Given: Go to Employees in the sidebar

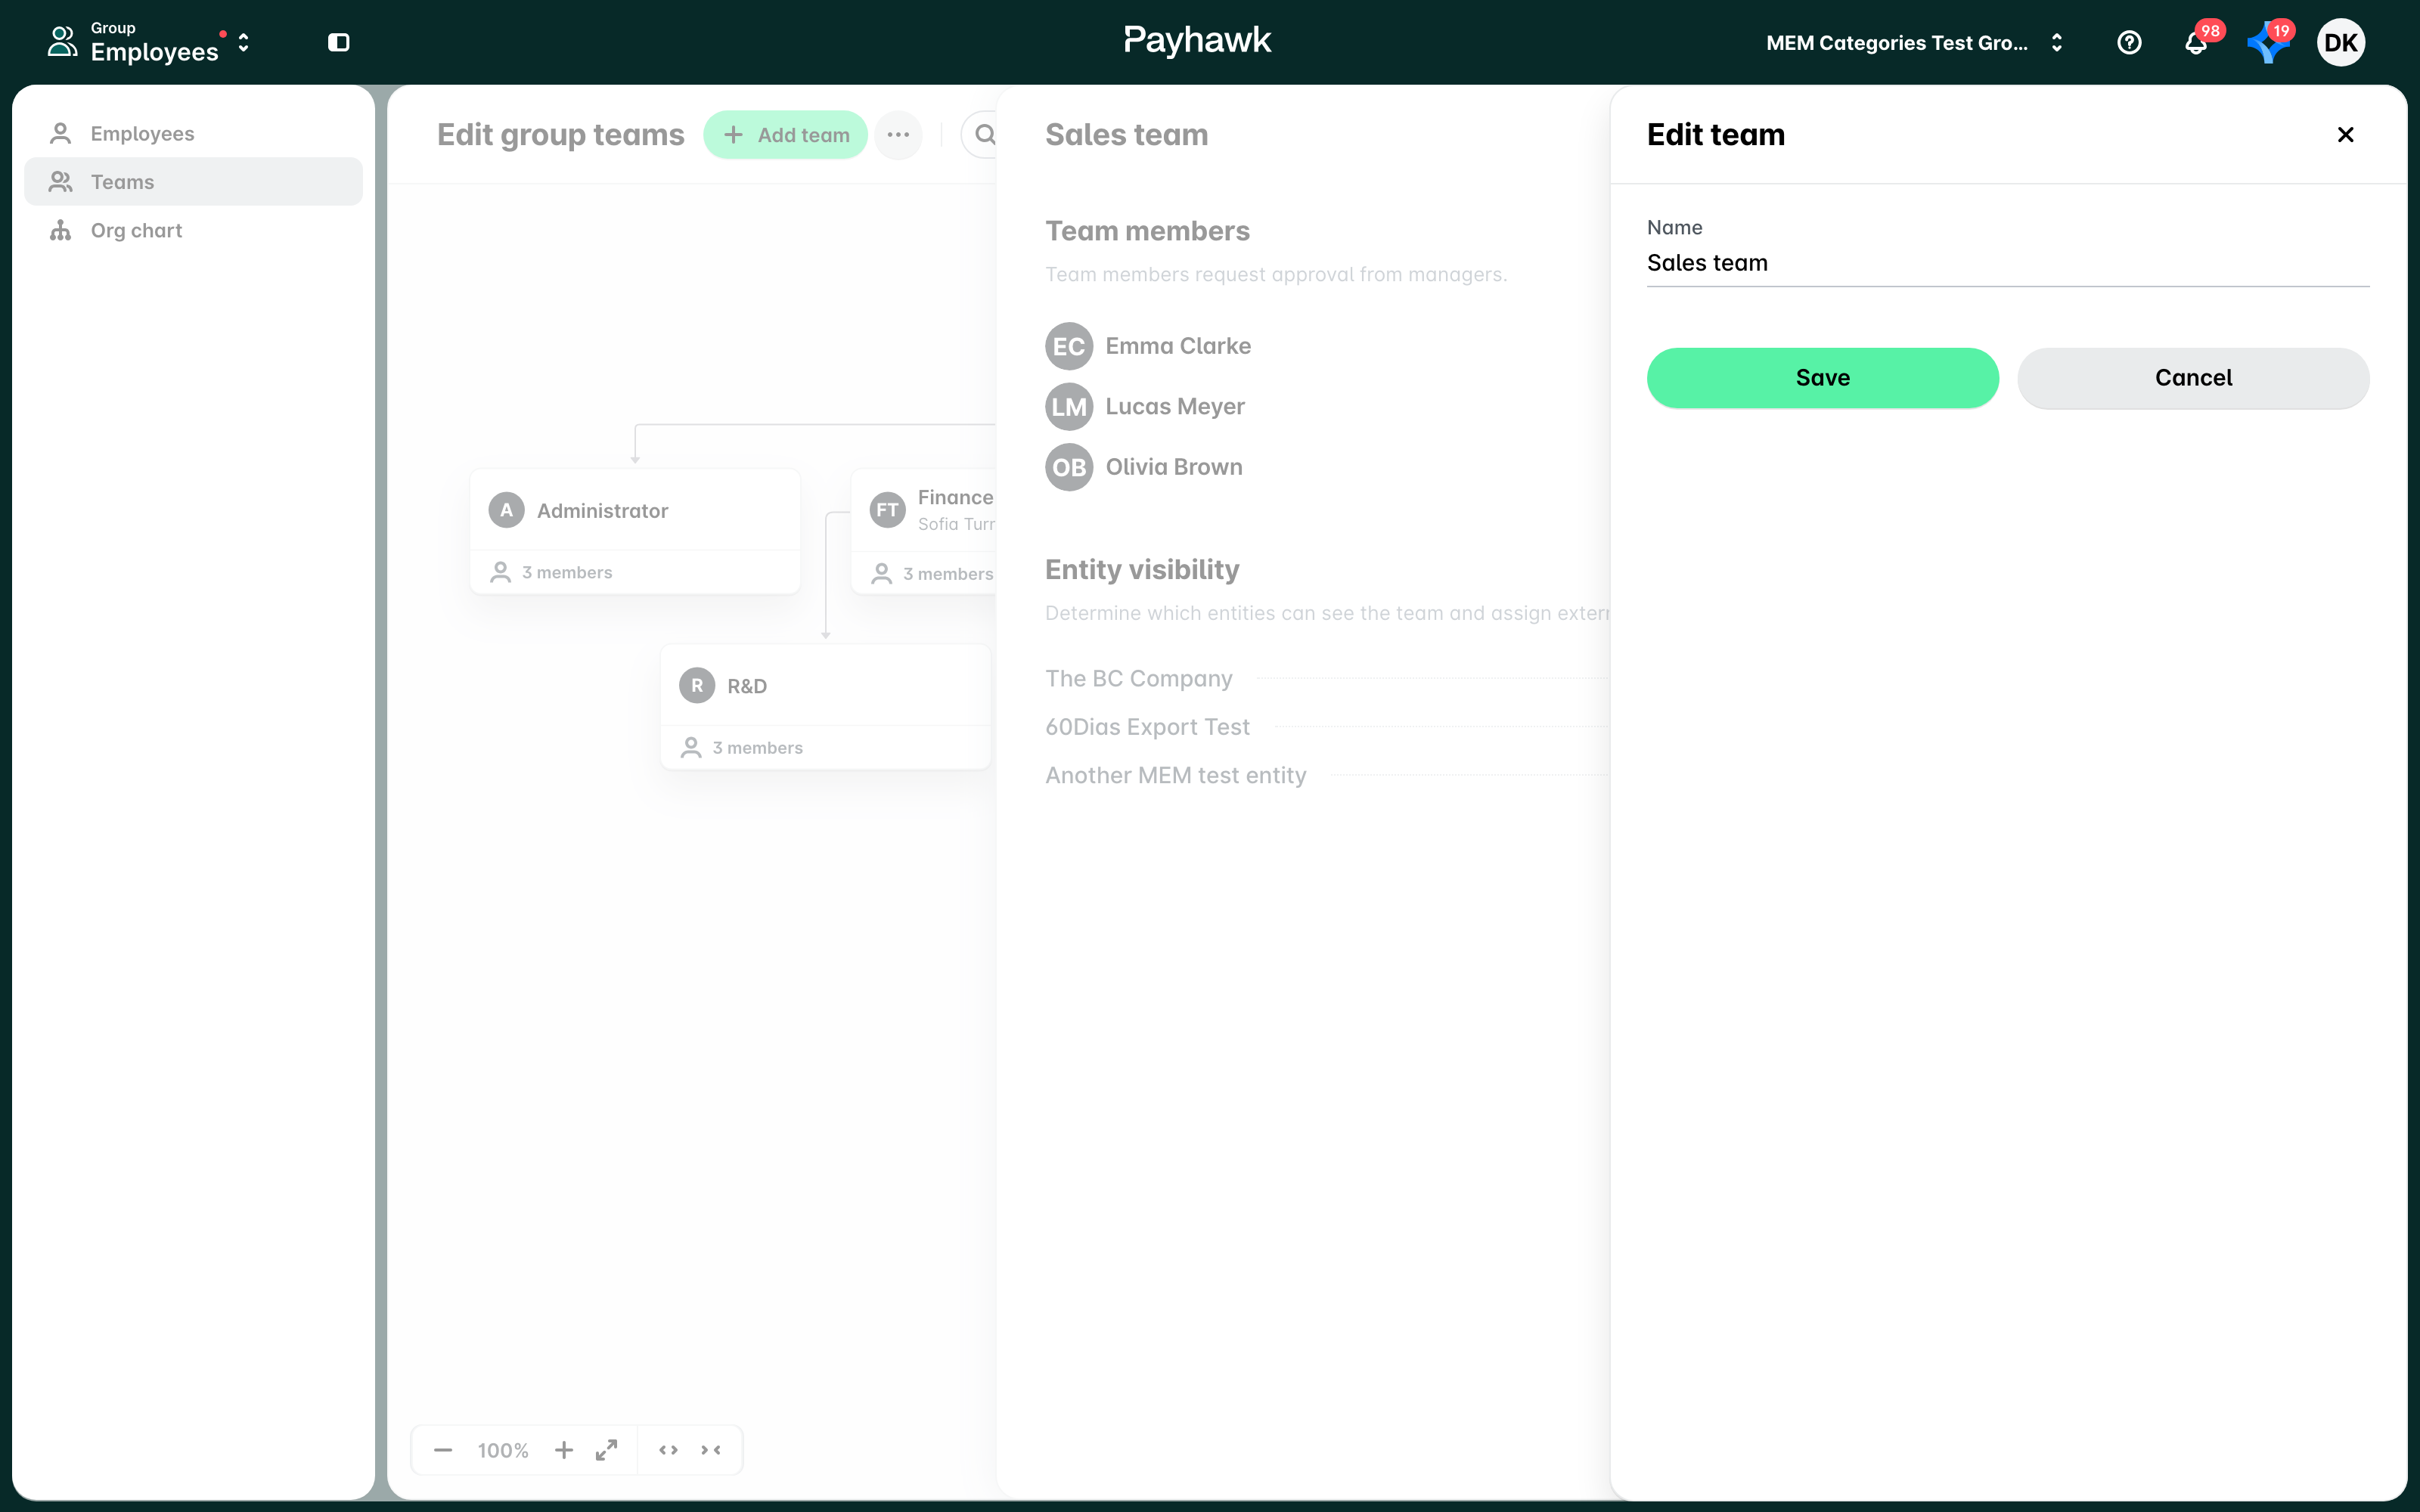Looking at the screenshot, I should pos(193,133).
